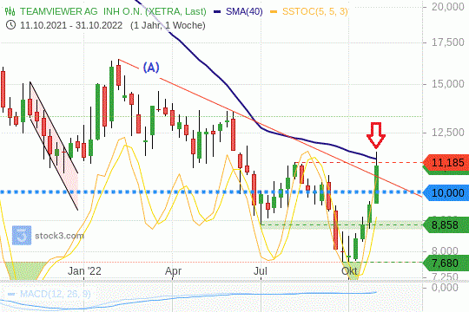Click the candlestick chart icon beside TEAMVIEWER AG
The width and height of the screenshot is (469, 312).
tap(10, 11)
